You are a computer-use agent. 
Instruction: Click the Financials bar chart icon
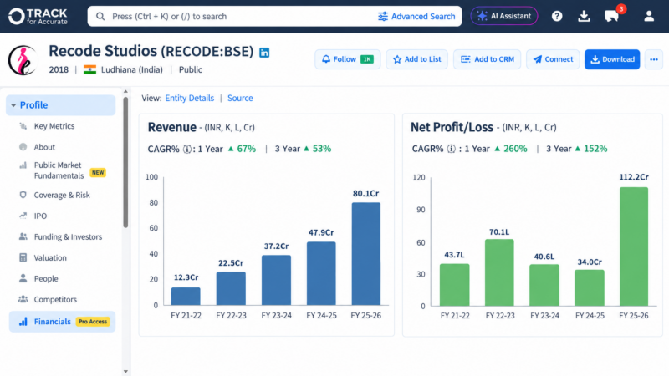pos(23,322)
